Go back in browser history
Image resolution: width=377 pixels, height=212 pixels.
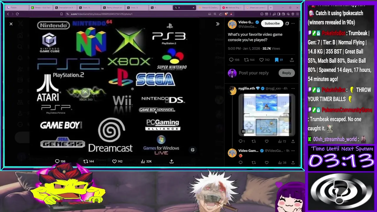[x=8, y=14]
